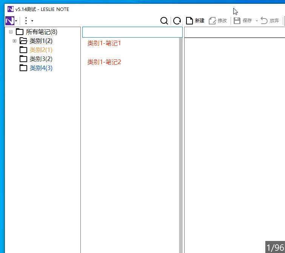Screen dimensions: 285x253
Task: Open note 类别1-笔记1
Action: [104, 43]
